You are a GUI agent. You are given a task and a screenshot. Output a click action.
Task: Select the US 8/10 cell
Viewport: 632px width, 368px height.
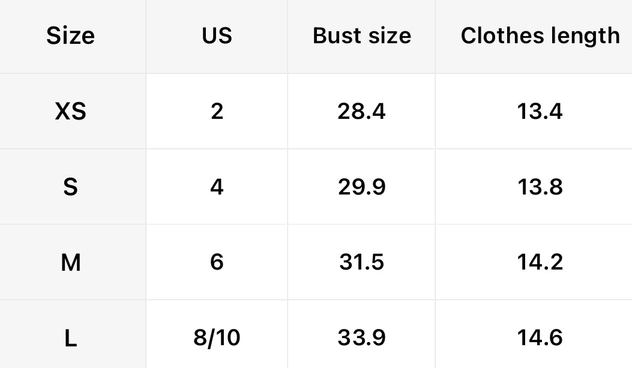tap(217, 338)
